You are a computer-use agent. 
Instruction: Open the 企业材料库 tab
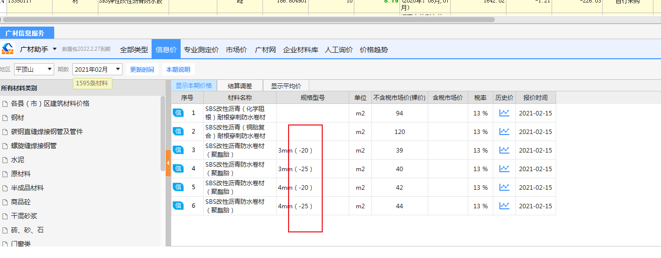[x=300, y=50]
